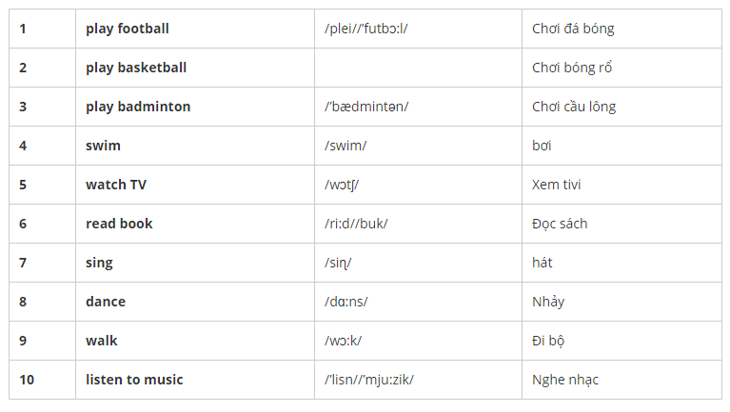The image size is (730, 412).
Task: Select the bold word 'dance'
Action: 106,302
